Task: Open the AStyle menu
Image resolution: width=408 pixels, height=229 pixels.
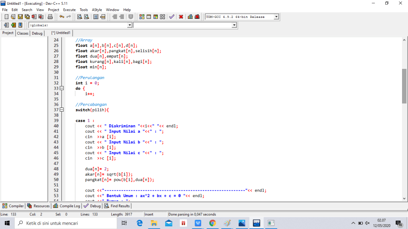Action: (x=97, y=10)
